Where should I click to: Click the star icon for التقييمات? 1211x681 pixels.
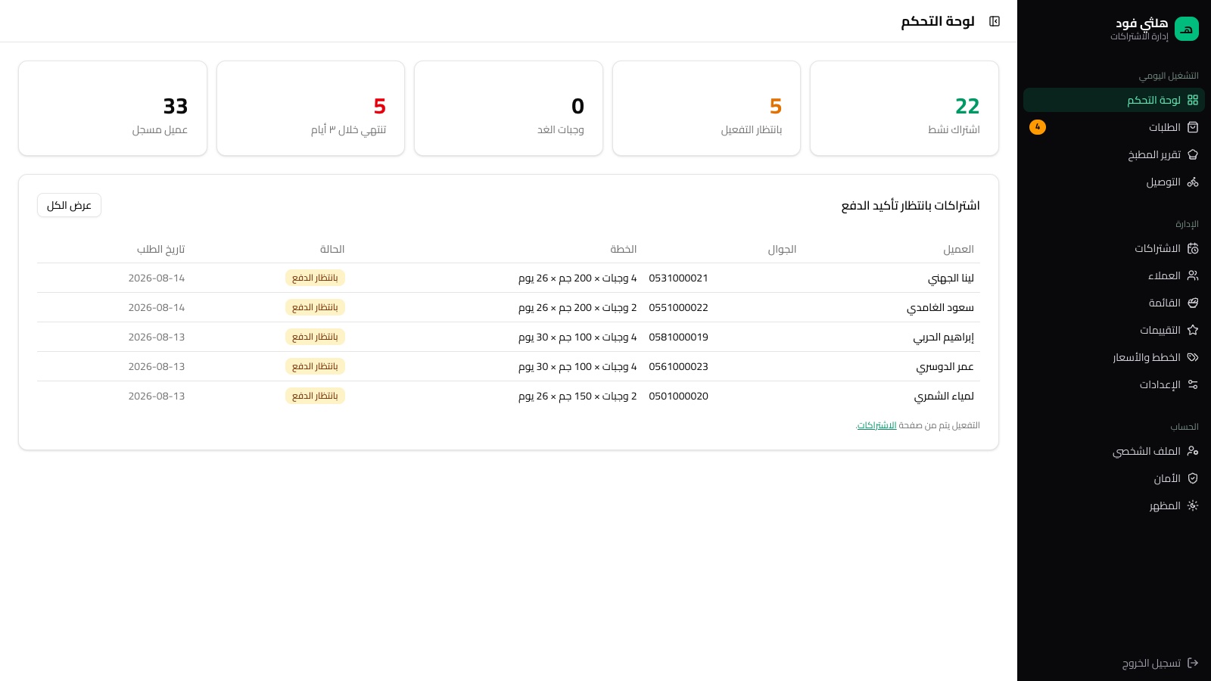click(1193, 330)
